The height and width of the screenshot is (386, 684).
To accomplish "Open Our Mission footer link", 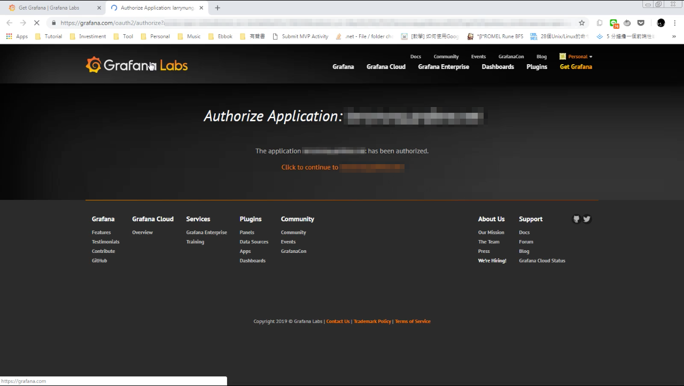I will coord(491,233).
